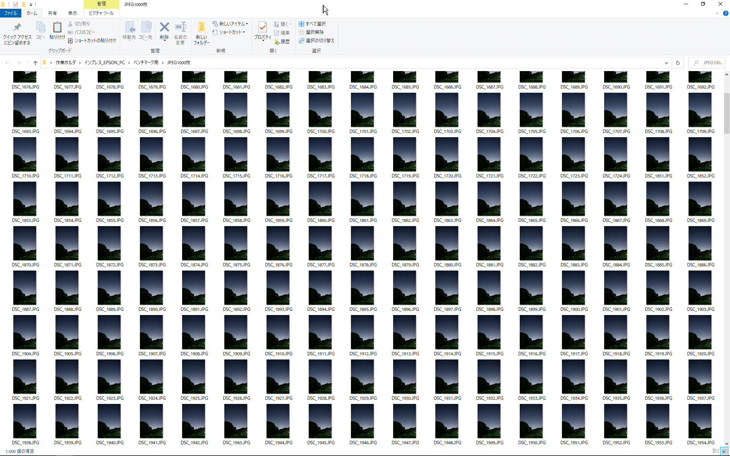The image size is (730, 456).
Task: Click the refresh button in address bar
Action: coord(678,63)
